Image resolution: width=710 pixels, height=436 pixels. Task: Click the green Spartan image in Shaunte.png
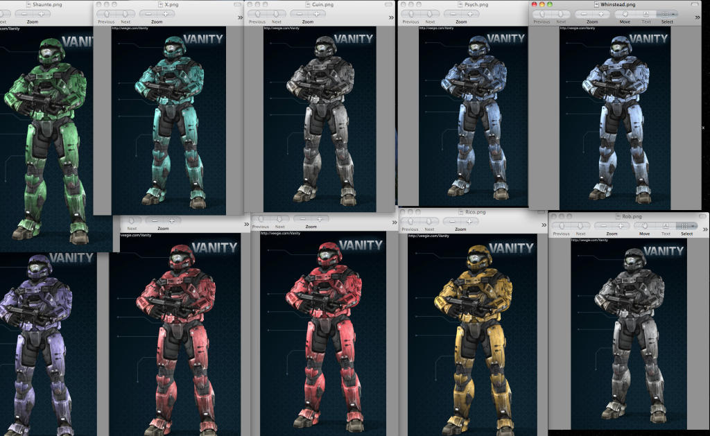(x=47, y=139)
